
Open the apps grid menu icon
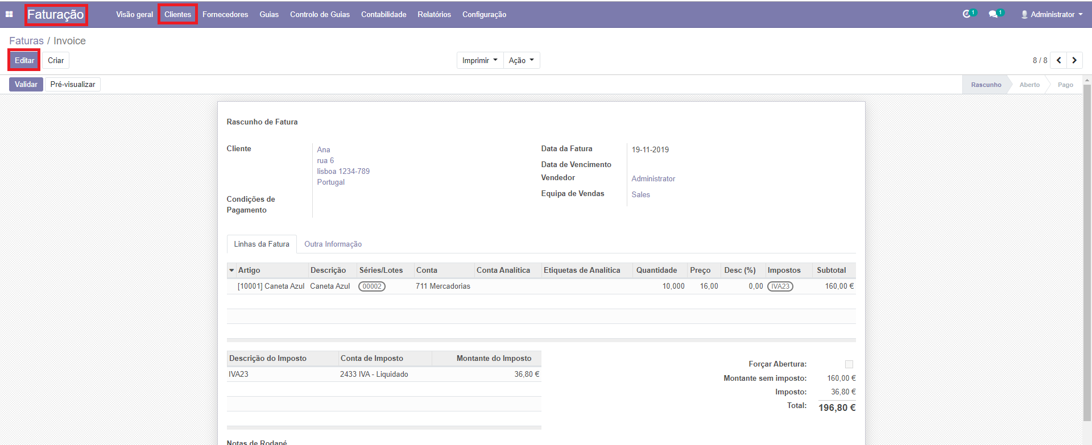click(x=9, y=14)
